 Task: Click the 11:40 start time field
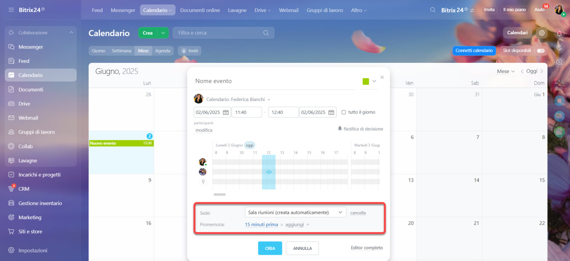tap(247, 112)
